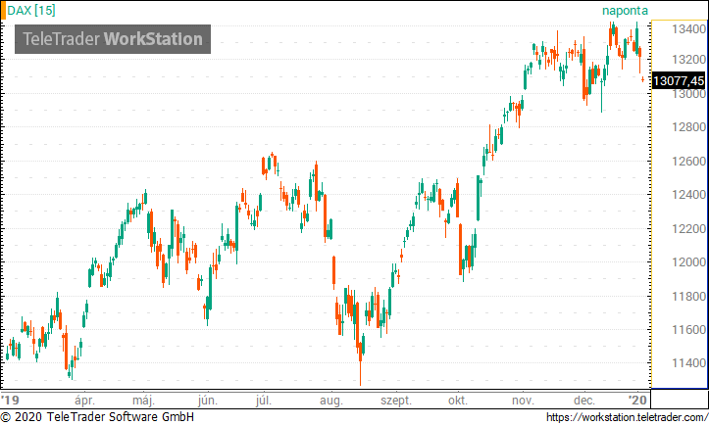
Task: Click the 12800 price axis label
Action: click(x=688, y=127)
